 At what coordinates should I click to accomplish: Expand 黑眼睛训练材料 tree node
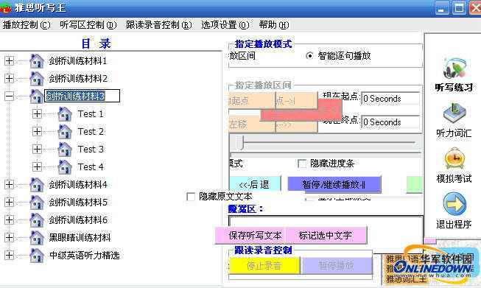(x=9, y=238)
